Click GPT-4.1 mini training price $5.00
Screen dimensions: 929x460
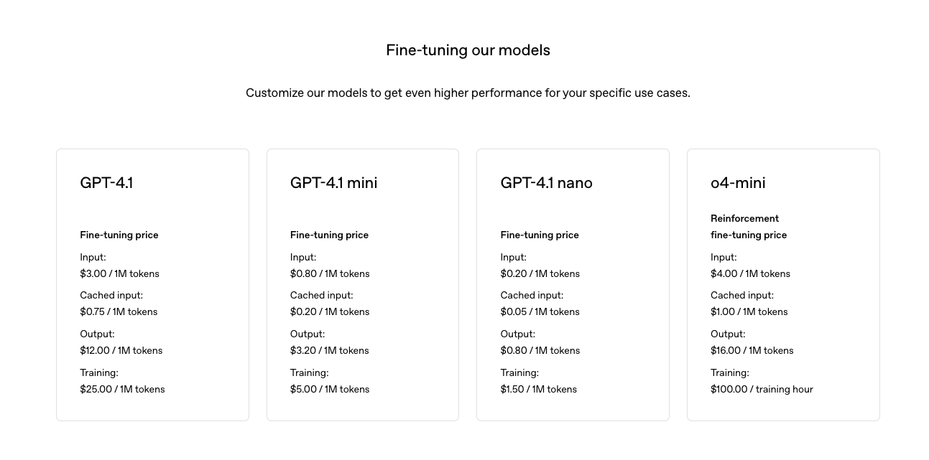(330, 390)
